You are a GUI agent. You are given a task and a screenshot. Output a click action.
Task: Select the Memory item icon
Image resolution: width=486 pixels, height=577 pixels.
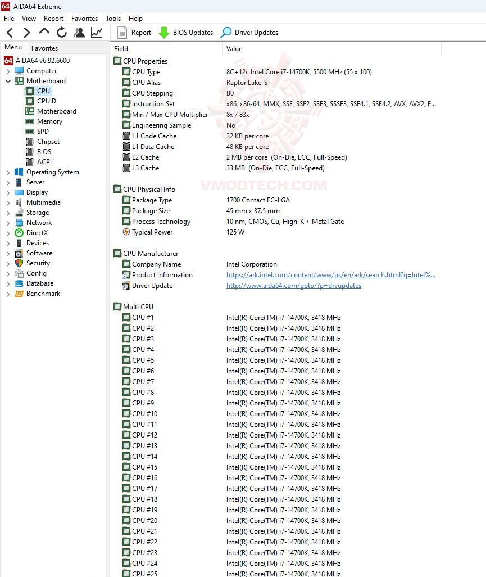pos(30,121)
